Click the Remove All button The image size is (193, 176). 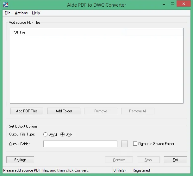tap(138, 111)
